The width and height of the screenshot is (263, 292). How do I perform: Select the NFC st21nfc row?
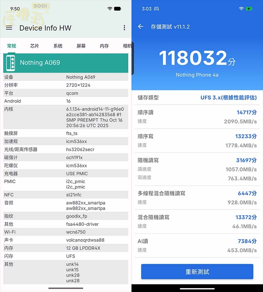pyautogui.click(x=66, y=195)
